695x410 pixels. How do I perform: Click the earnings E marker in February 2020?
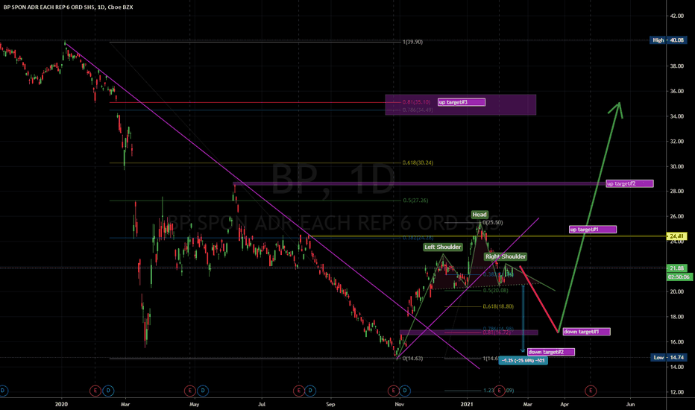(x=95, y=391)
